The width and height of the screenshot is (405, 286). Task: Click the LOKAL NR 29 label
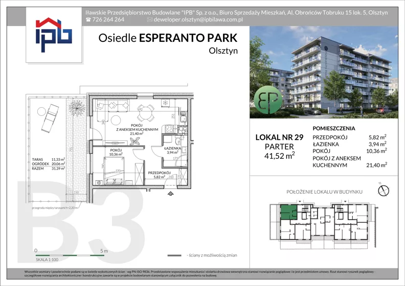click(x=279, y=137)
